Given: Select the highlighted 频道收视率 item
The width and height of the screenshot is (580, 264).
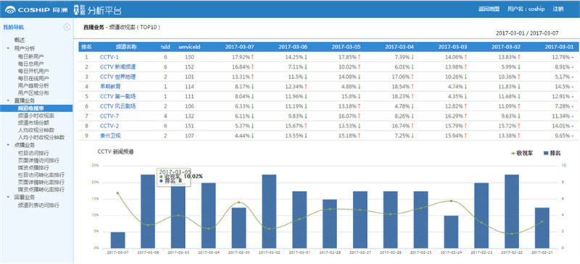Looking at the screenshot, I should 36,108.
